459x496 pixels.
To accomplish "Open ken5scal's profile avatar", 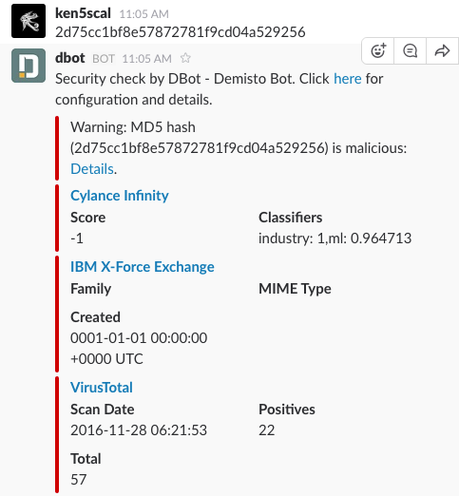I will [29, 21].
